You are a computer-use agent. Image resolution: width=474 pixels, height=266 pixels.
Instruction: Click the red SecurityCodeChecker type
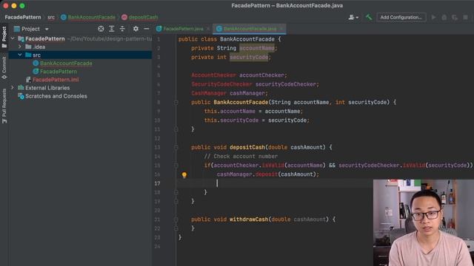221,84
